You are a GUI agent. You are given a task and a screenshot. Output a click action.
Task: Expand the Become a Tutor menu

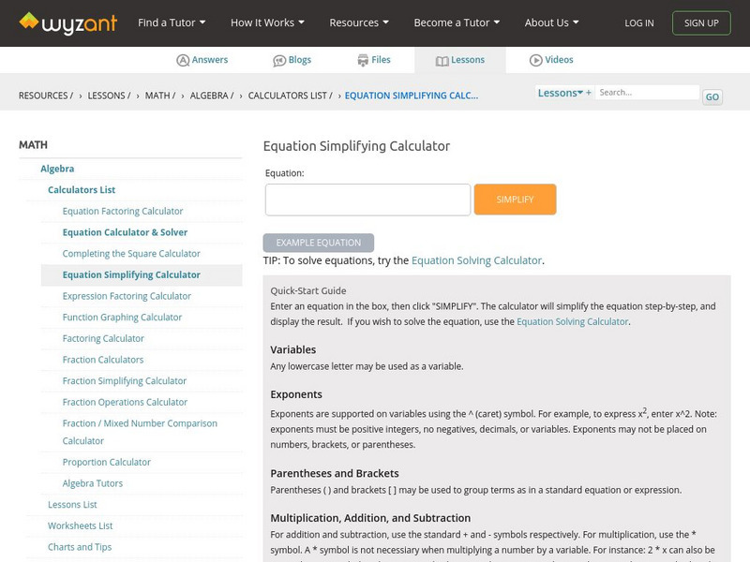pyautogui.click(x=457, y=22)
